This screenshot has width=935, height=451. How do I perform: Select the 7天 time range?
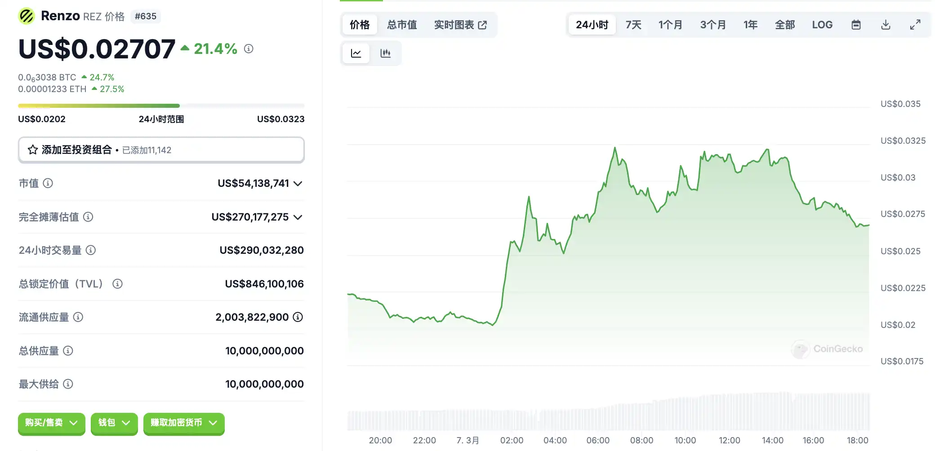pyautogui.click(x=633, y=25)
